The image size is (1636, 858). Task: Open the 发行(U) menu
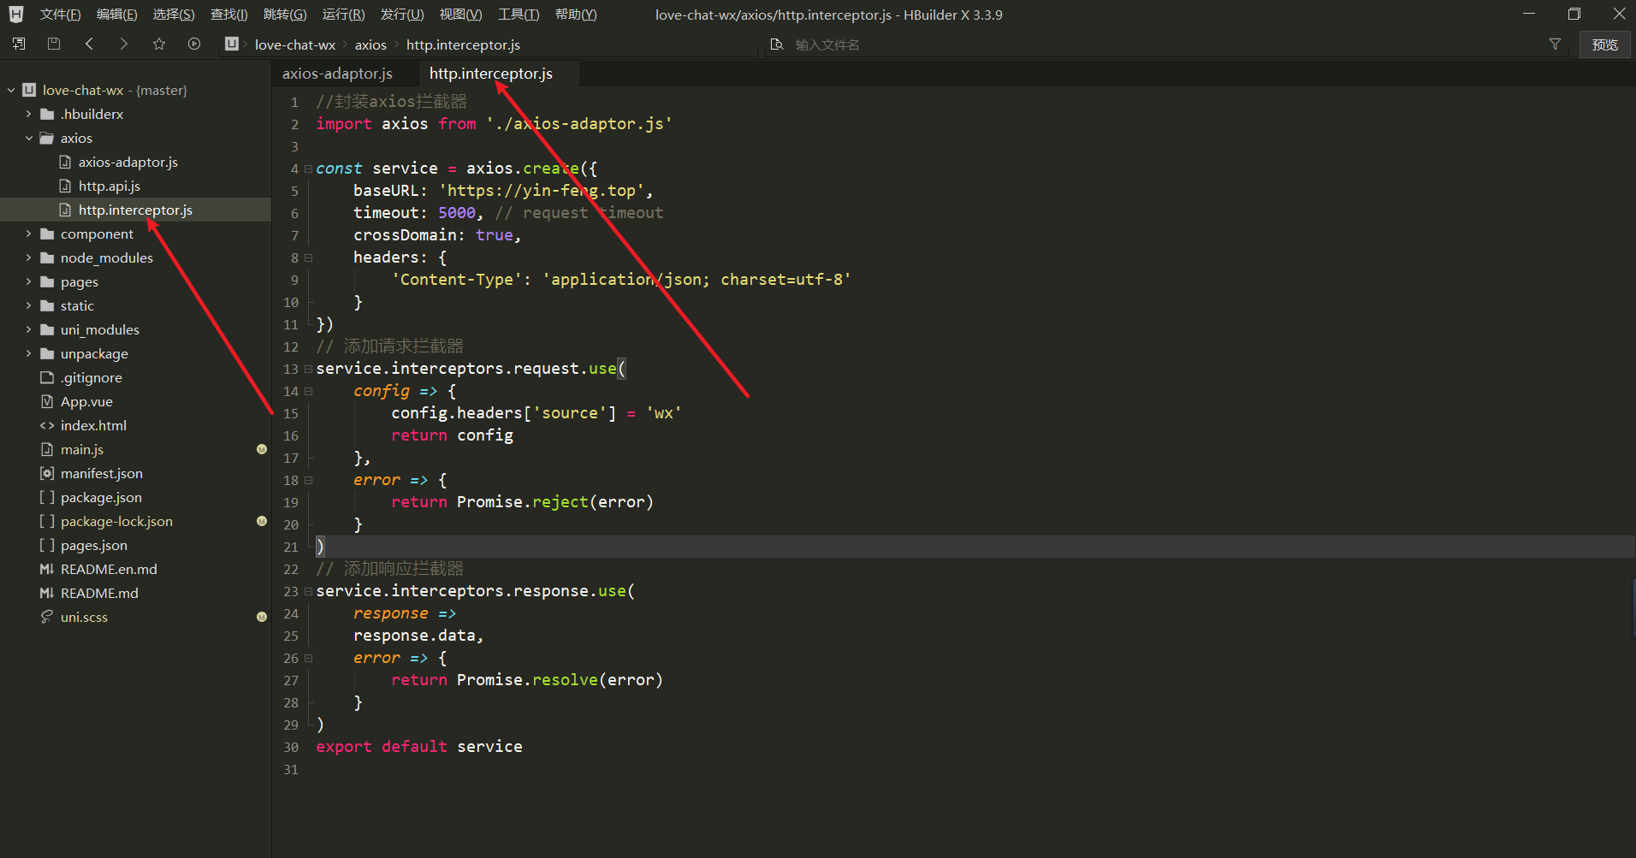(x=402, y=15)
